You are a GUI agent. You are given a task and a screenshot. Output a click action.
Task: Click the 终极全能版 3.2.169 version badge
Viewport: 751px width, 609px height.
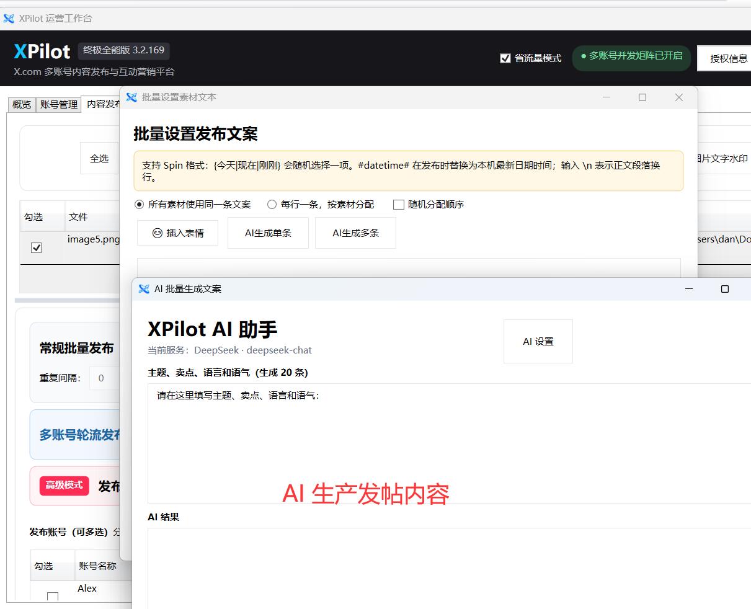click(x=124, y=50)
